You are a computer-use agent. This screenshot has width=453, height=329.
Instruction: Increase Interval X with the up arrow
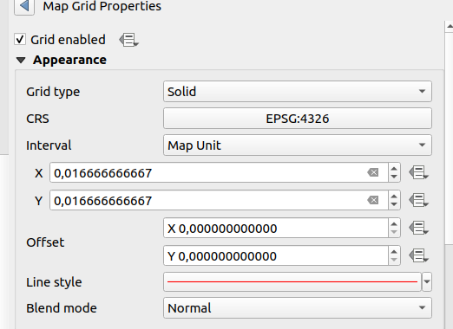pos(394,168)
